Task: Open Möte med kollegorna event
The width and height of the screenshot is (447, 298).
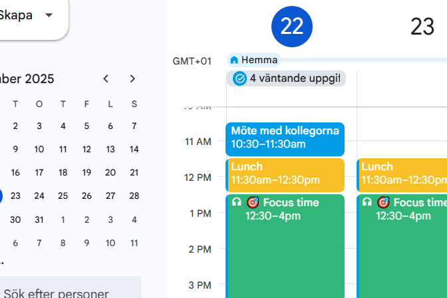Action: [285, 138]
